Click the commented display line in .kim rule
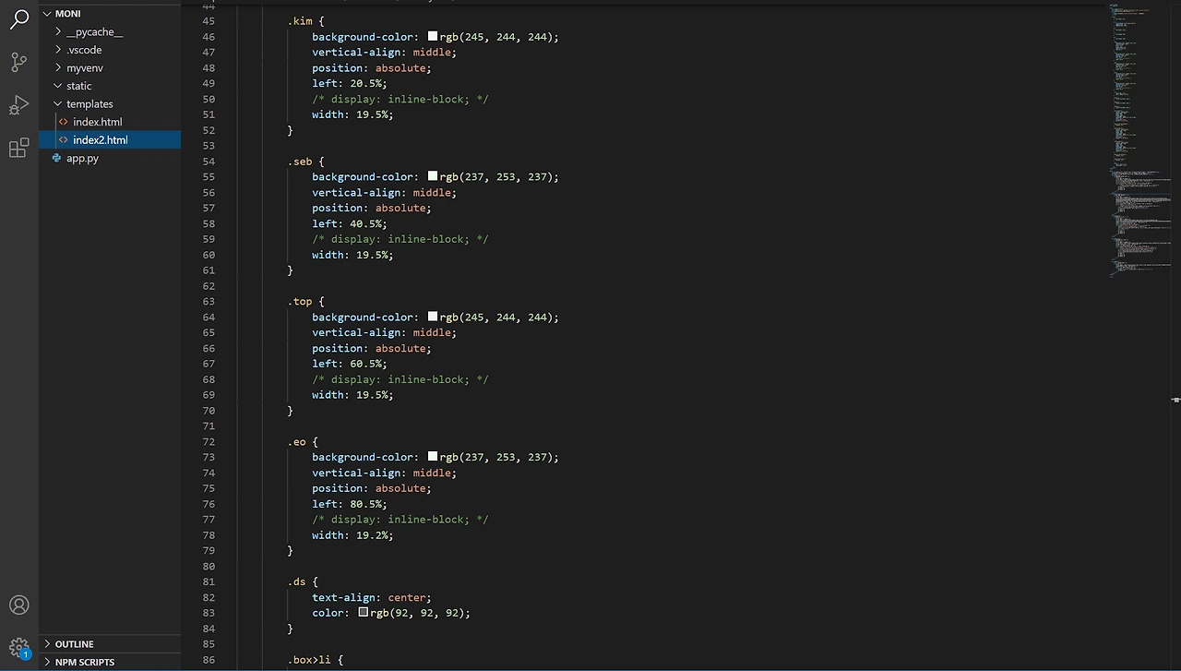Screen dimensions: 1181x671 [400, 99]
